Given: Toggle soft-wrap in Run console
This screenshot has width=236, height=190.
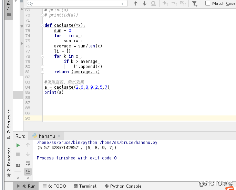Looking at the screenshot, I should point(28,163).
